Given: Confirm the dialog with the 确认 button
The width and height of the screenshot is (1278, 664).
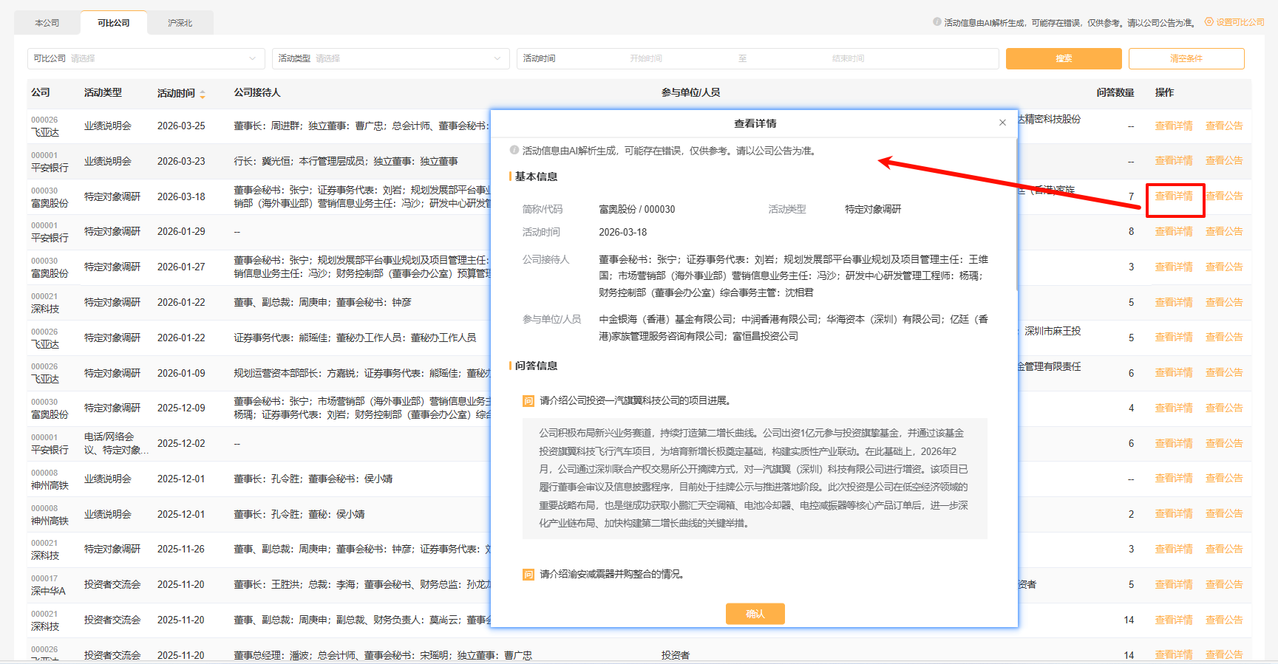Looking at the screenshot, I should point(755,614).
